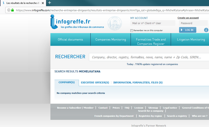The image size is (209, 127).
Task: Open the Sitemap footer link
Action: 153,108
